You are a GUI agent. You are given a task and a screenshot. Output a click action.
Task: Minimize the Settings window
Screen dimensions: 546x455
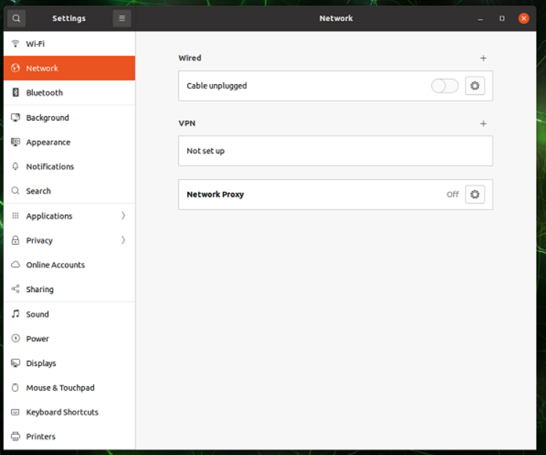pos(480,18)
